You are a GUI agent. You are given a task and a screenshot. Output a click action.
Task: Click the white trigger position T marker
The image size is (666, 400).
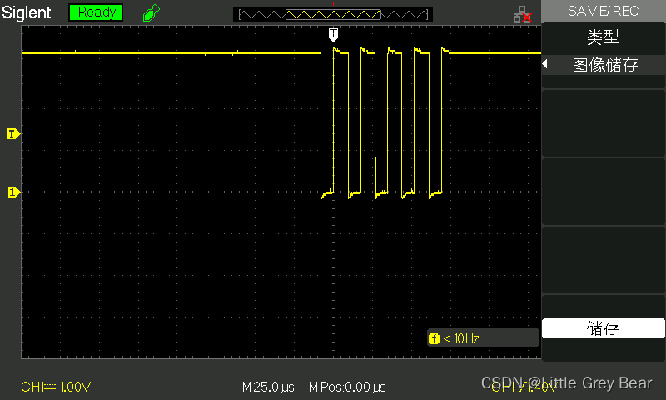(x=334, y=34)
